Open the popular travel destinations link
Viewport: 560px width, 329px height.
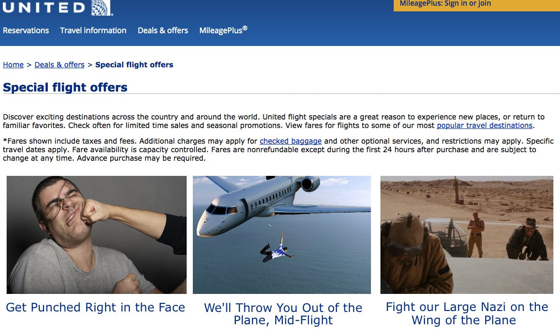pyautogui.click(x=485, y=125)
